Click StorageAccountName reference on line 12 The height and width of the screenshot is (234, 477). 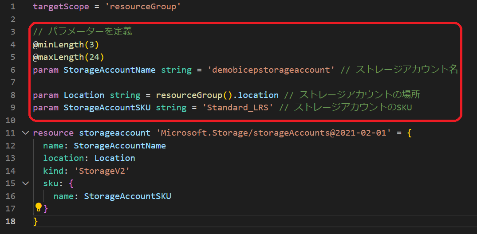[120, 146]
